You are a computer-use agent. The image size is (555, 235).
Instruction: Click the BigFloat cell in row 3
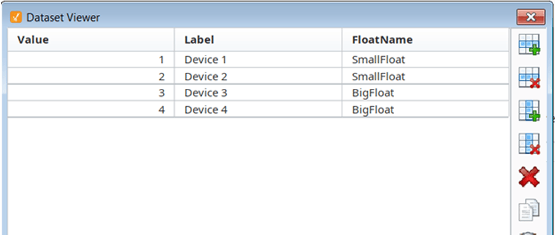425,93
